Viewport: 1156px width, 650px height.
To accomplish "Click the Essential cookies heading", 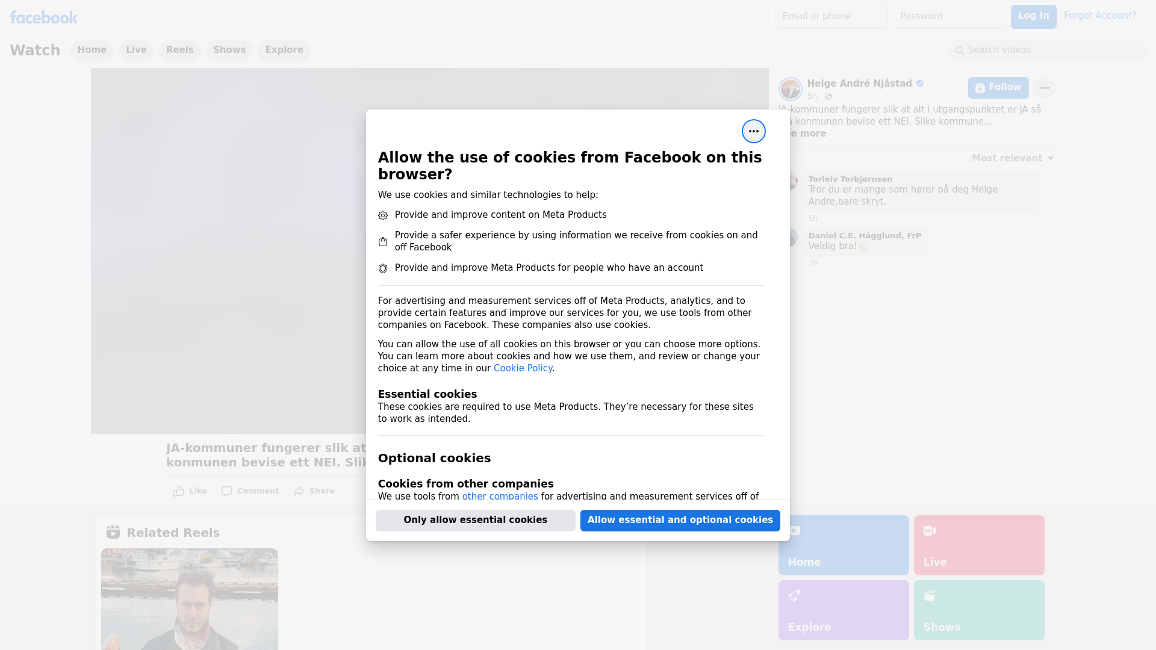I will click(427, 394).
